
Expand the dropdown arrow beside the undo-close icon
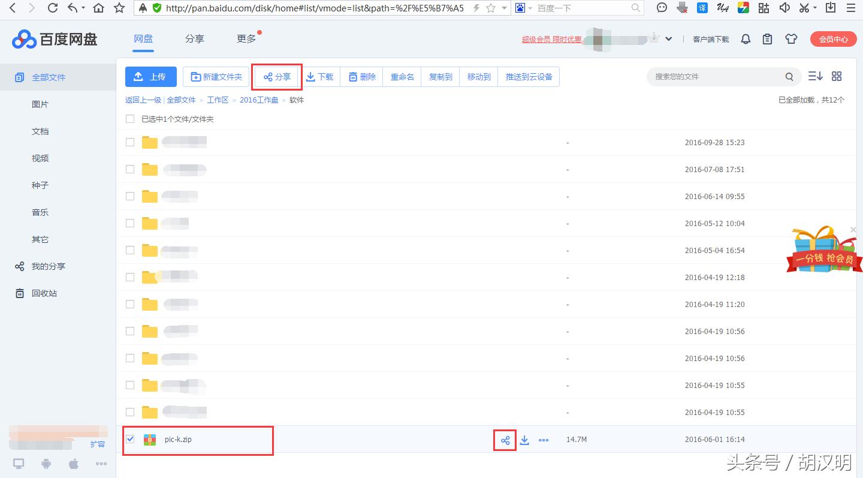pyautogui.click(x=83, y=8)
